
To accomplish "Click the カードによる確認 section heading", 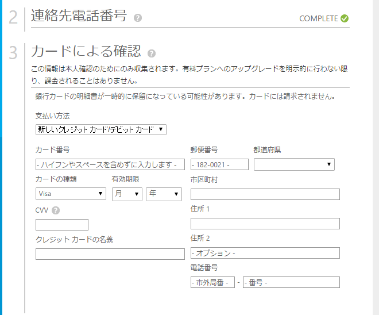I will point(86,51).
